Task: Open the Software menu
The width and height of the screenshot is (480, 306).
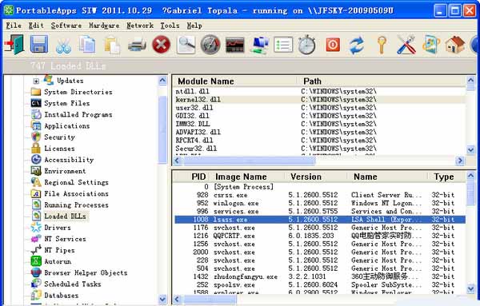Action: click(66, 26)
